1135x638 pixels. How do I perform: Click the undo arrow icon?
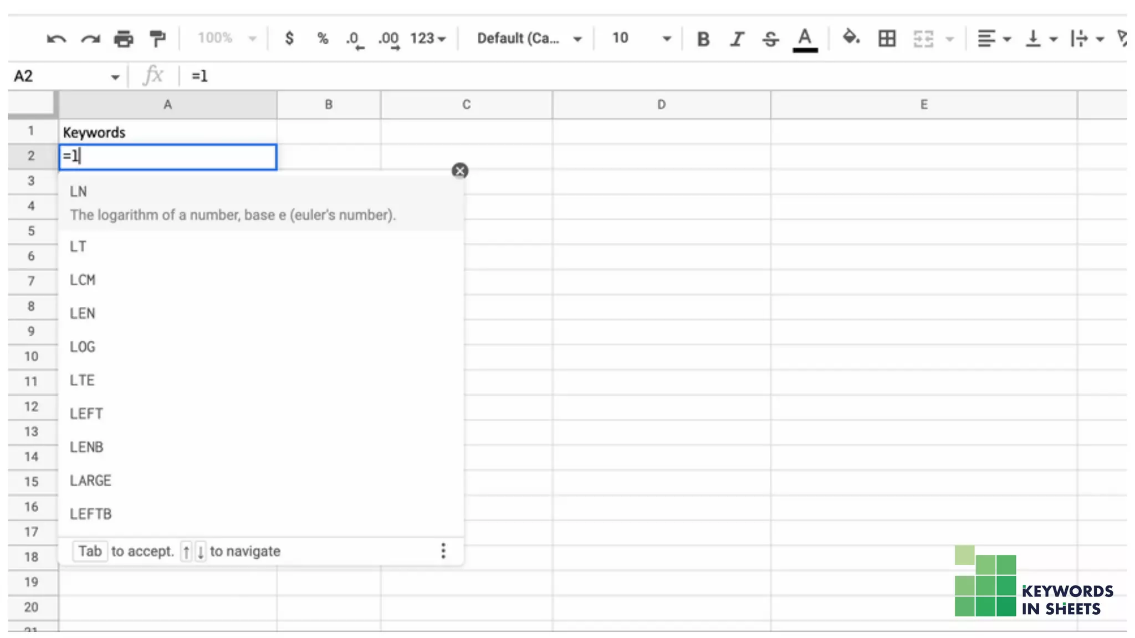(56, 39)
